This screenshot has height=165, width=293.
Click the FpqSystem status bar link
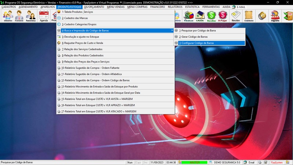click(x=277, y=162)
